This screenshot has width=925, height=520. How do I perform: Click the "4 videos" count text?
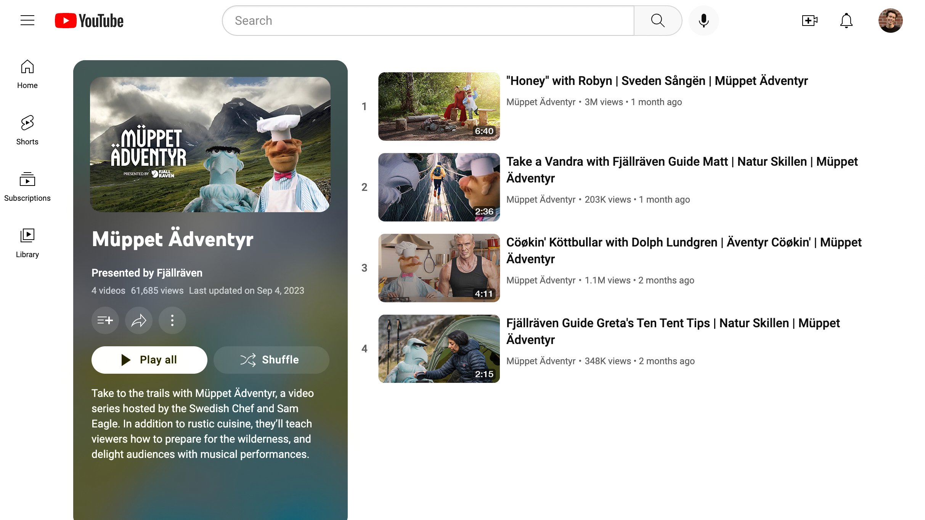[108, 291]
